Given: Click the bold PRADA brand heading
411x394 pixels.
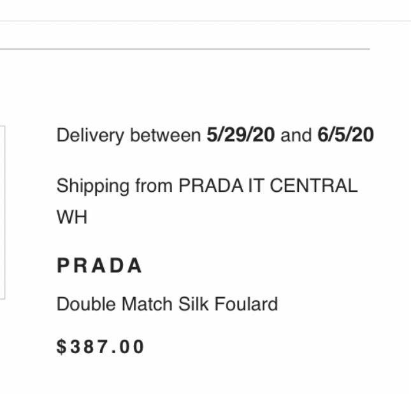Looking at the screenshot, I should (x=99, y=266).
